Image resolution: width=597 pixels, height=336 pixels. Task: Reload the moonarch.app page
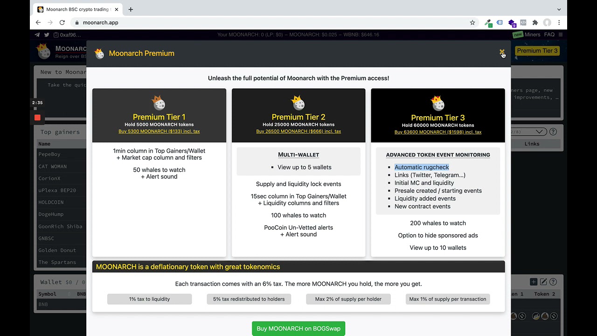pyautogui.click(x=62, y=22)
